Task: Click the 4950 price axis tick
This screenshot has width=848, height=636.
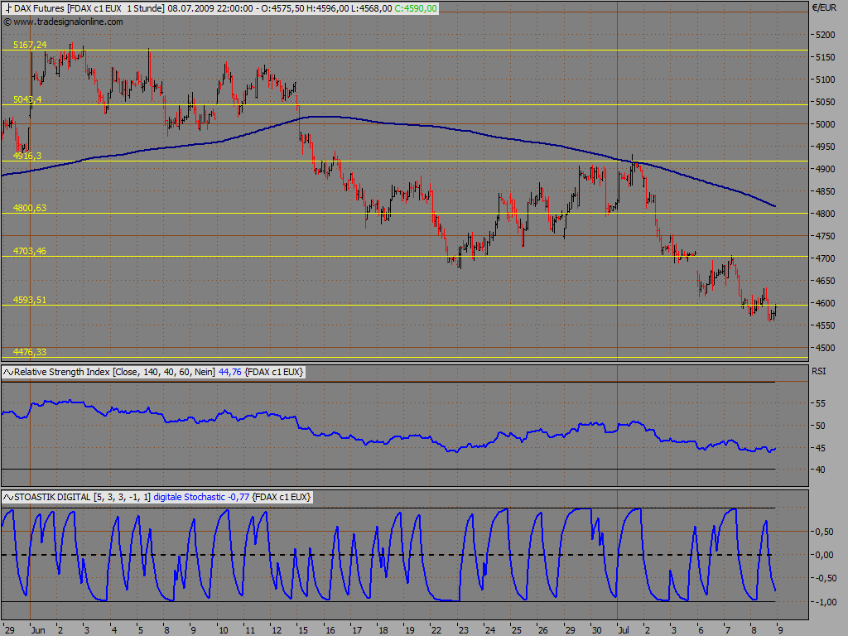Action: coord(826,147)
